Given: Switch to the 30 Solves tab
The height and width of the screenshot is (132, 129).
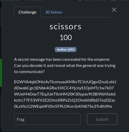Looking at the screenshot, I should [x=54, y=12].
